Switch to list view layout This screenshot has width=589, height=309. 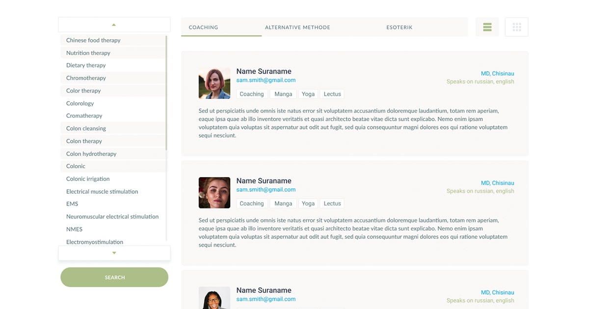pos(487,27)
